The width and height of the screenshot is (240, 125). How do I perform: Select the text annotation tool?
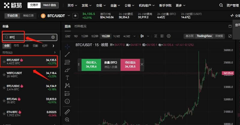click(x=67, y=78)
